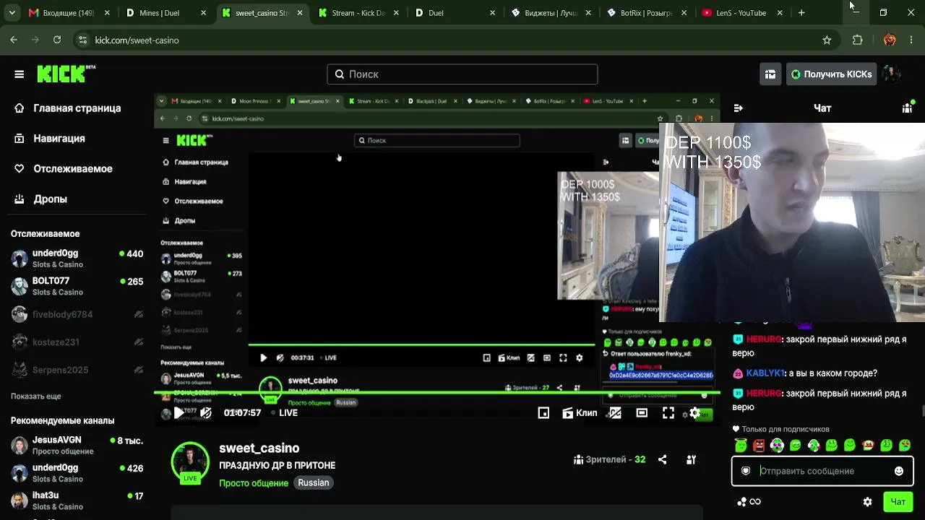Create a clip with Клип button

point(580,413)
